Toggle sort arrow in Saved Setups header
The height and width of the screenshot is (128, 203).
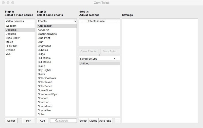click(114, 59)
